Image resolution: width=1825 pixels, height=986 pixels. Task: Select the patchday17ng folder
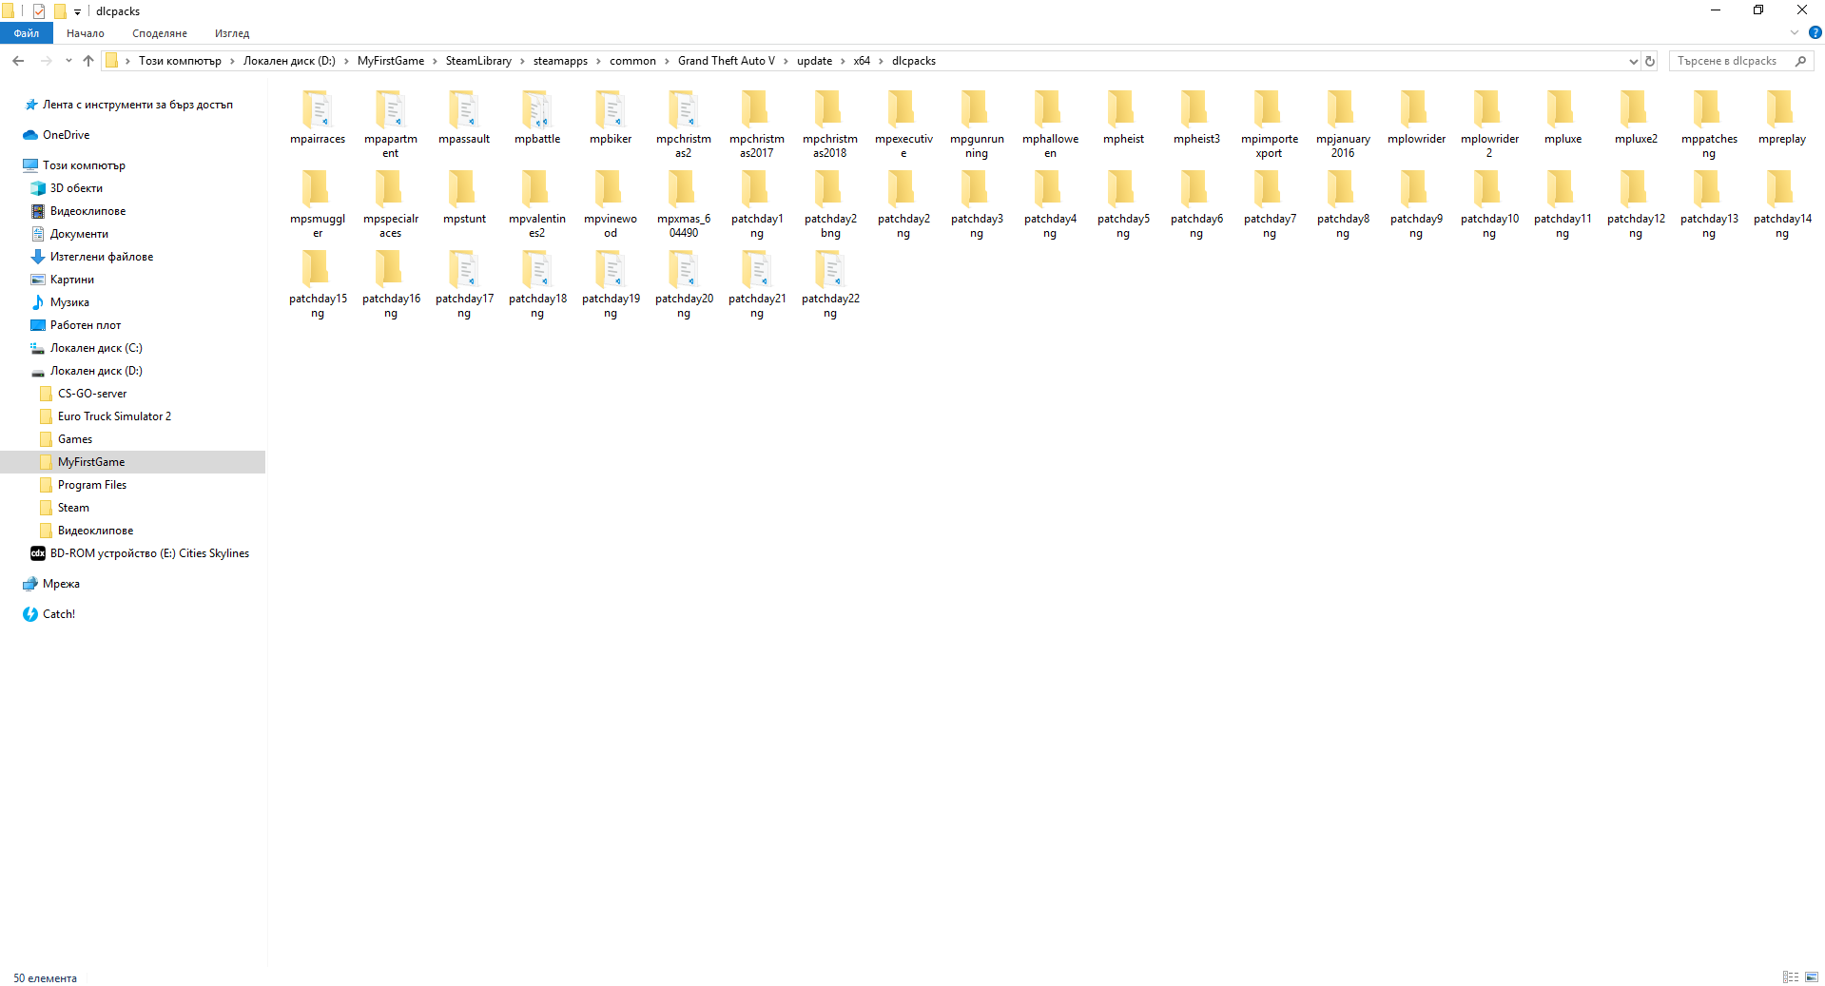(463, 284)
